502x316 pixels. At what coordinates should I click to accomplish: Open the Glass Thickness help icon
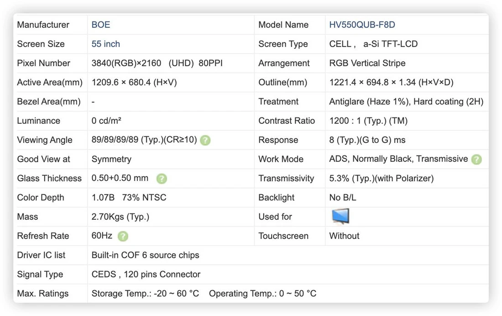(x=162, y=179)
